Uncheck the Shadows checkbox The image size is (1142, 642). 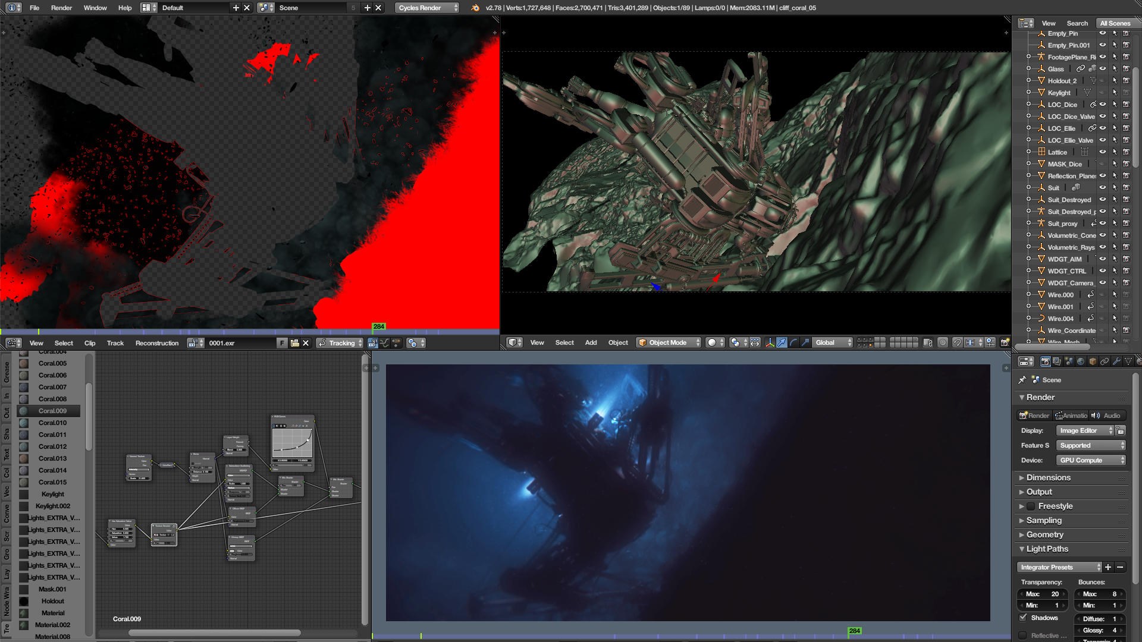tap(1023, 618)
